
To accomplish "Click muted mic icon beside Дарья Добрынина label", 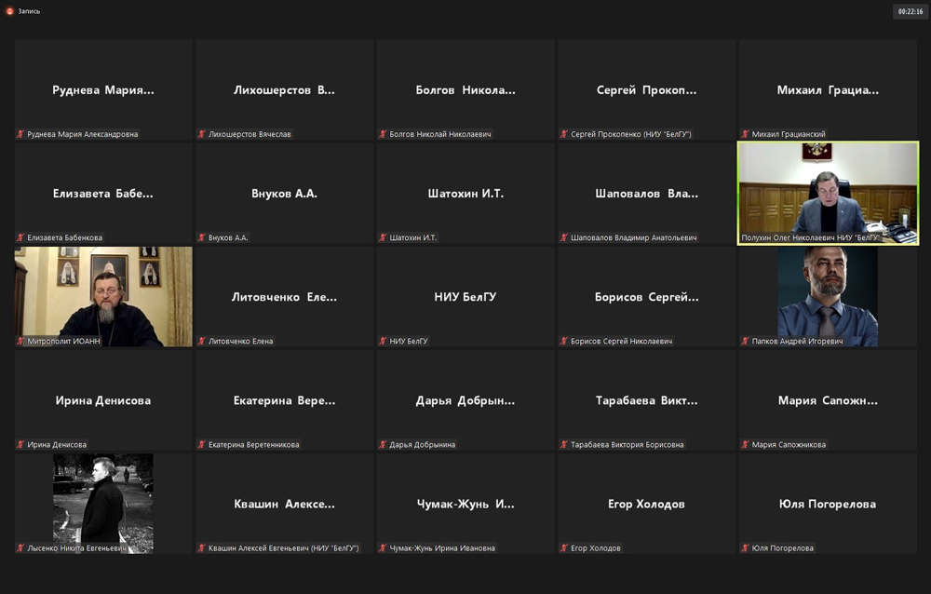I will point(383,445).
